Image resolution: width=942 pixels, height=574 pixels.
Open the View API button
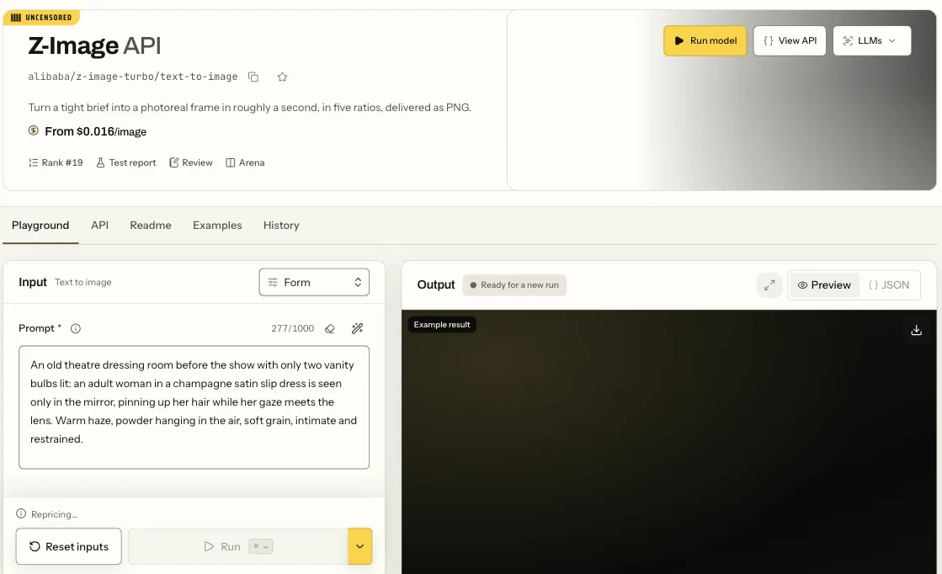790,41
